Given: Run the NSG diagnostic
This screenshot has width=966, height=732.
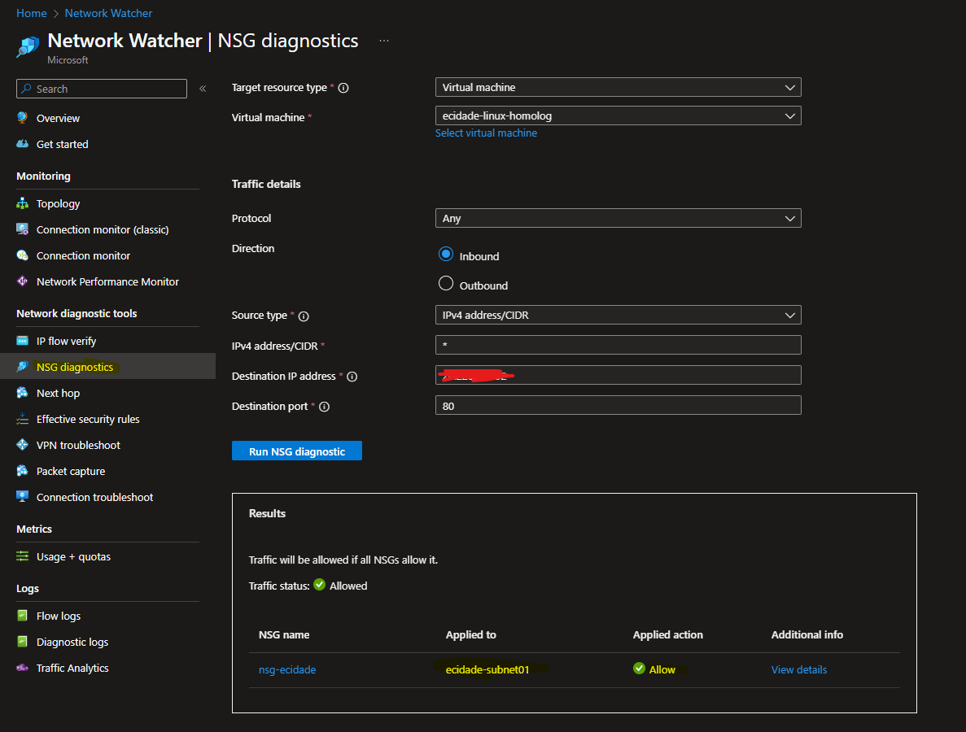Looking at the screenshot, I should (297, 451).
